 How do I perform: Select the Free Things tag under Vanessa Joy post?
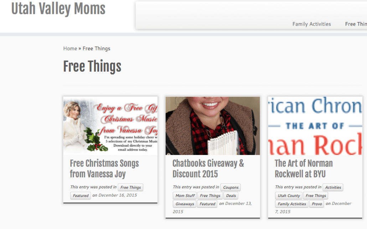pyautogui.click(x=131, y=187)
